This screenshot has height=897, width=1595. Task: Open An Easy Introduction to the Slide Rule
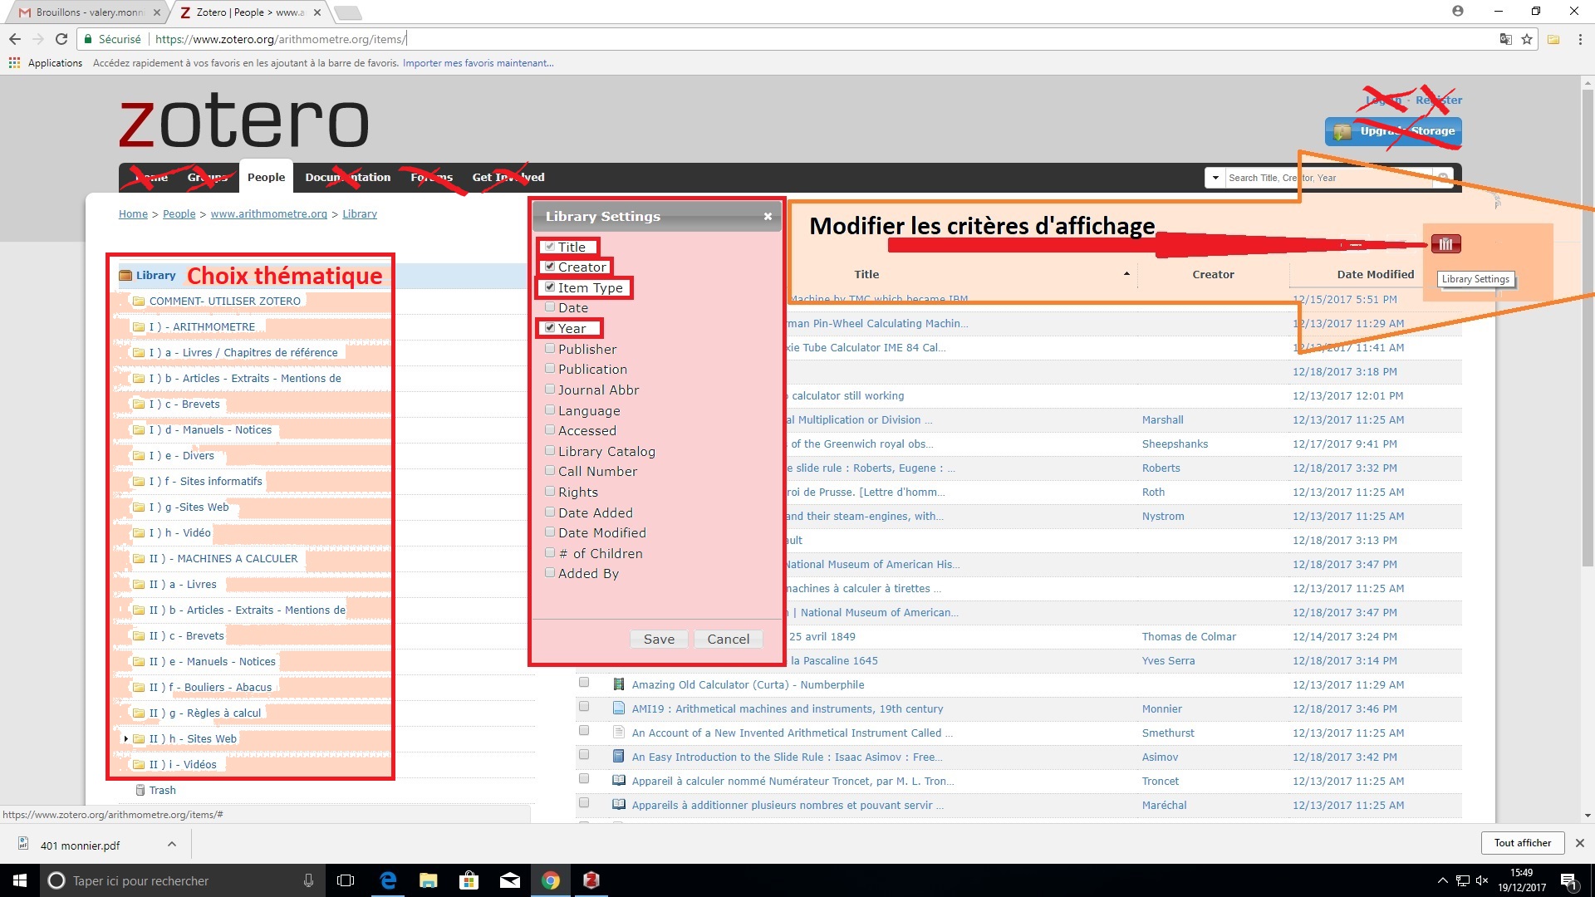point(787,757)
